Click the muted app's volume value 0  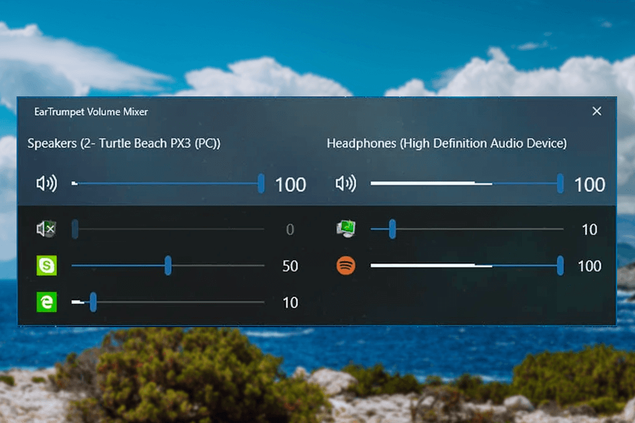pos(290,229)
